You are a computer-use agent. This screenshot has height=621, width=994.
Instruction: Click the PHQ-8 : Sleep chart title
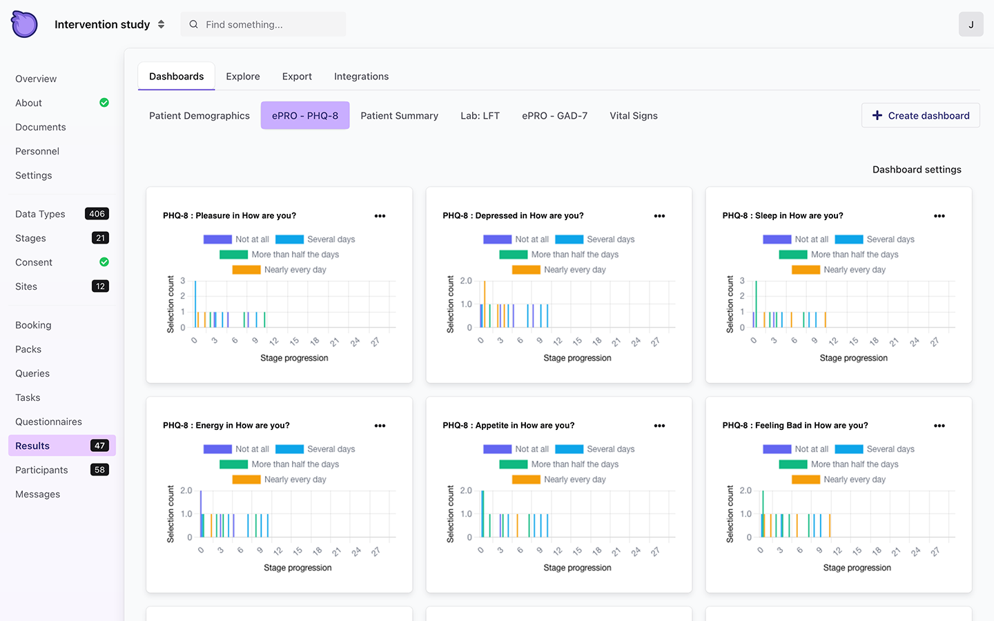(783, 216)
